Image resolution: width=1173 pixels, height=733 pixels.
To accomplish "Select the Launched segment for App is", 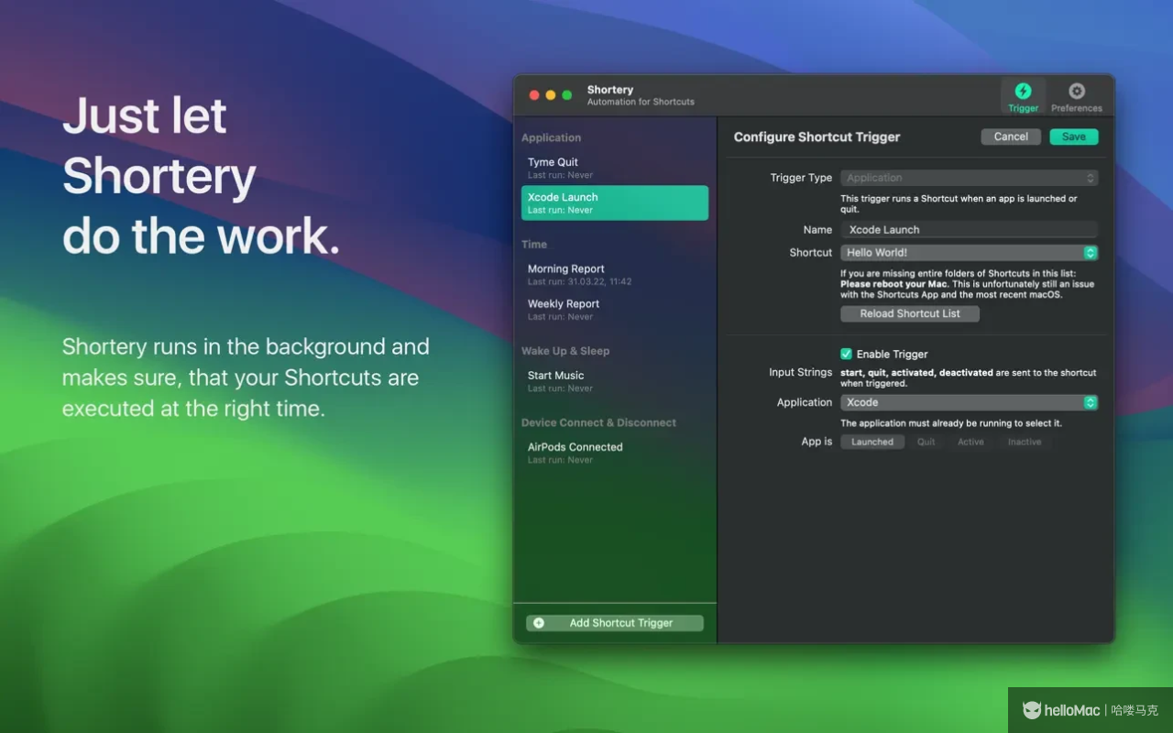I will coord(872,442).
